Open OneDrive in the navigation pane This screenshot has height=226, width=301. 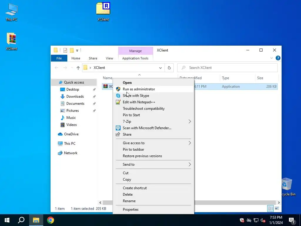coord(71,134)
